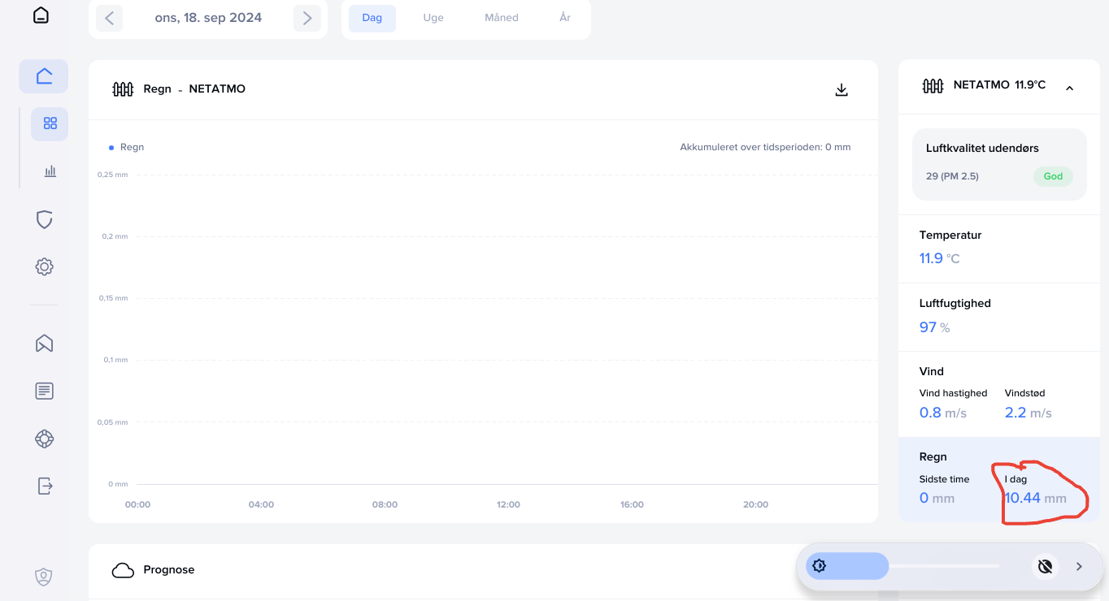Toggle the crossed-out dark mode icon
Viewport: 1109px width, 601px height.
1046,566
